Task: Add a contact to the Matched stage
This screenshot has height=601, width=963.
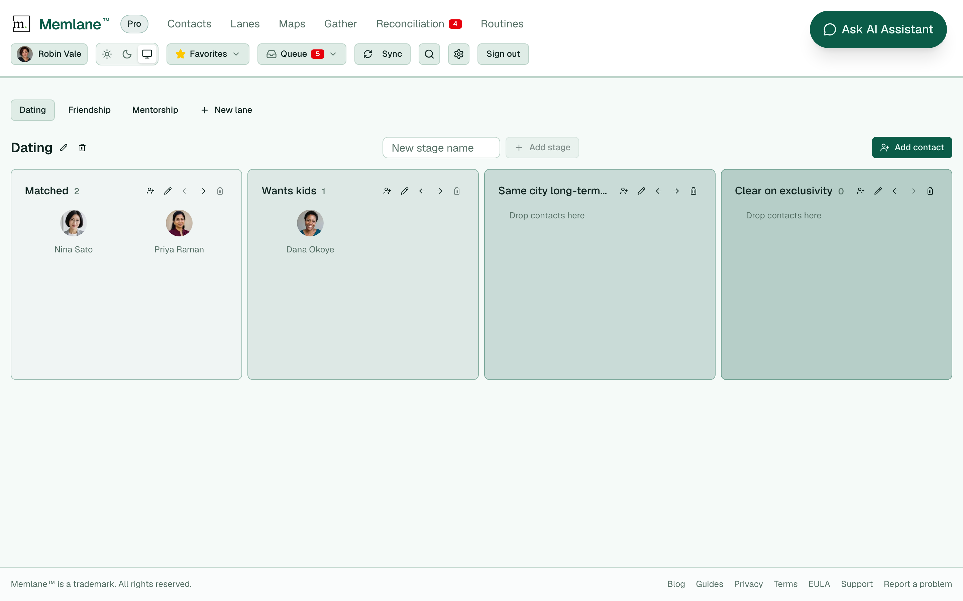Action: (x=150, y=191)
